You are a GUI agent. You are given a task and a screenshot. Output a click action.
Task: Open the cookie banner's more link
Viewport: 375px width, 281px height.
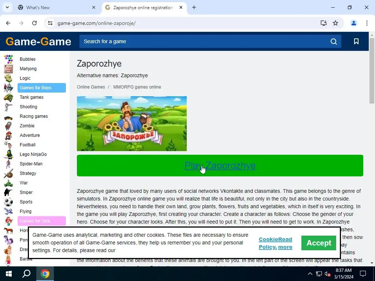click(x=285, y=247)
